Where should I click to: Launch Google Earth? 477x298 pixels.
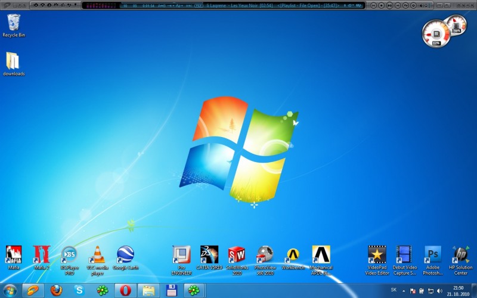[125, 254]
